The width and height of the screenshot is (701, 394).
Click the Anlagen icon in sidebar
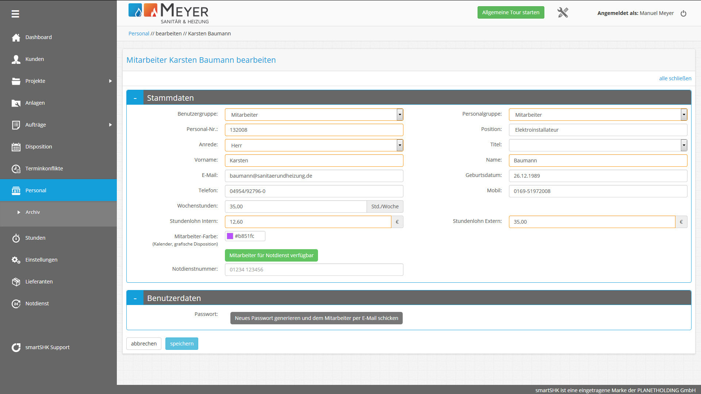(x=16, y=103)
